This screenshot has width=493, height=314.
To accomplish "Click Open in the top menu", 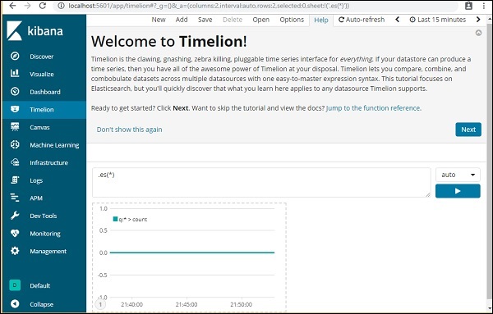I will click(261, 20).
